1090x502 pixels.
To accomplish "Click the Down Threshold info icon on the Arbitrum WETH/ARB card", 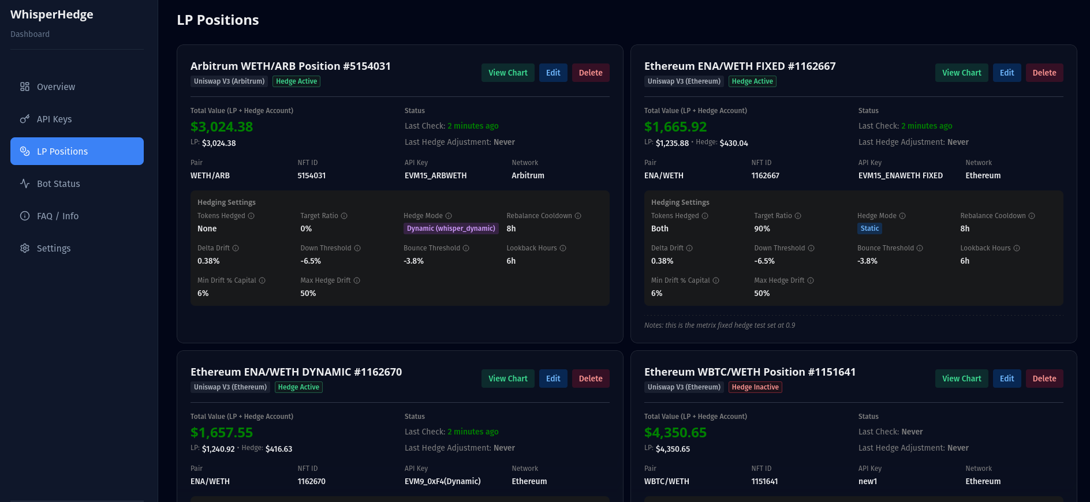I will pyautogui.click(x=357, y=248).
